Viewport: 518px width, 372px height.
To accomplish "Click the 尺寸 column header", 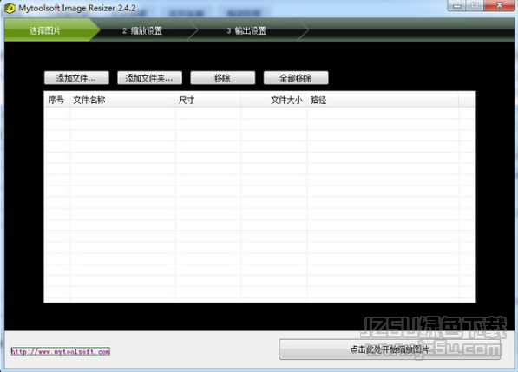I will [x=208, y=100].
